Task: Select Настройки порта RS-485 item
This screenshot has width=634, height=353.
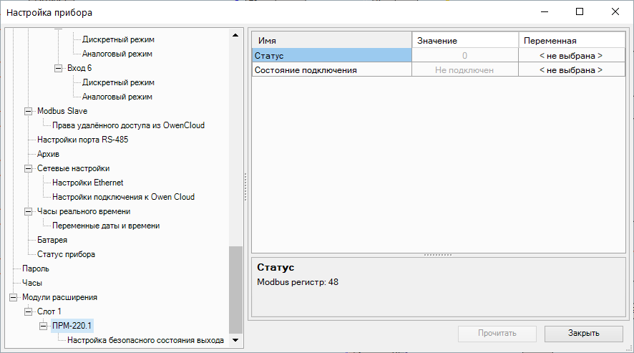Action: 82,140
